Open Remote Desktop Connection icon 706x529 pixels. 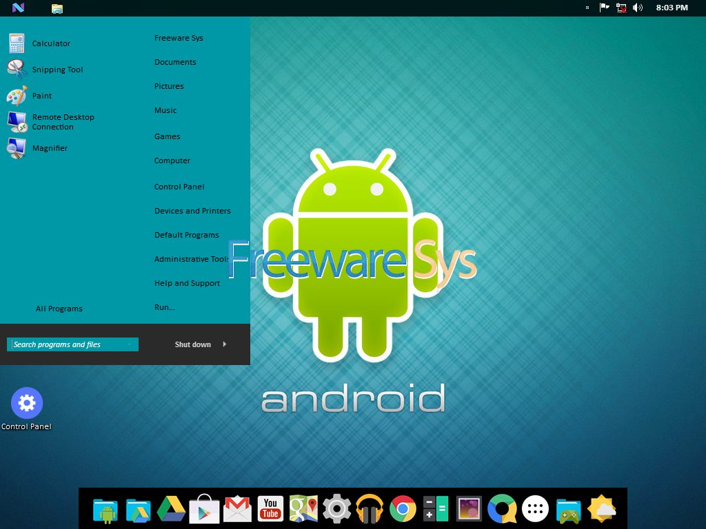tap(17, 122)
